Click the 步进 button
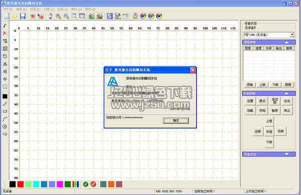The width and height of the screenshot is (301, 195). pyautogui.click(x=269, y=131)
